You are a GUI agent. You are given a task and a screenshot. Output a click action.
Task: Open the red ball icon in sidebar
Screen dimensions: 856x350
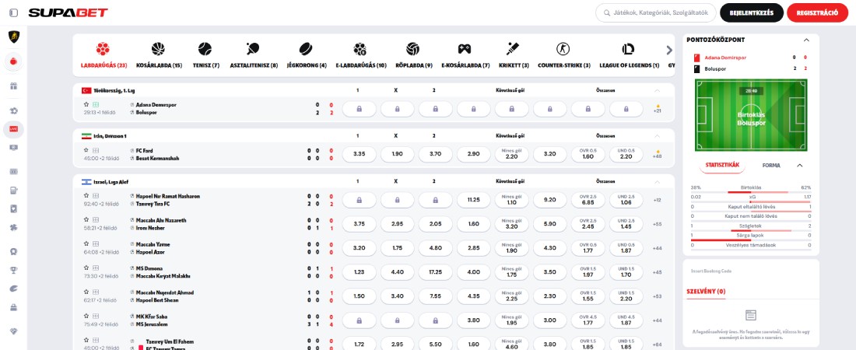point(14,61)
